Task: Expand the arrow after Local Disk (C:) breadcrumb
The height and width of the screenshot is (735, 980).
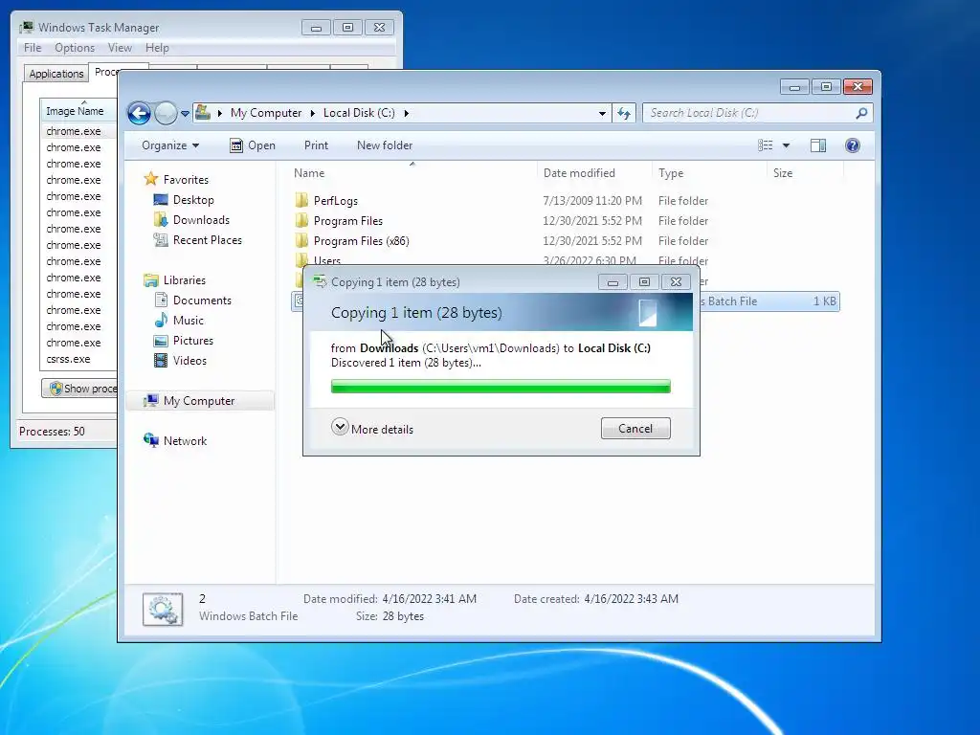Action: [x=406, y=113]
